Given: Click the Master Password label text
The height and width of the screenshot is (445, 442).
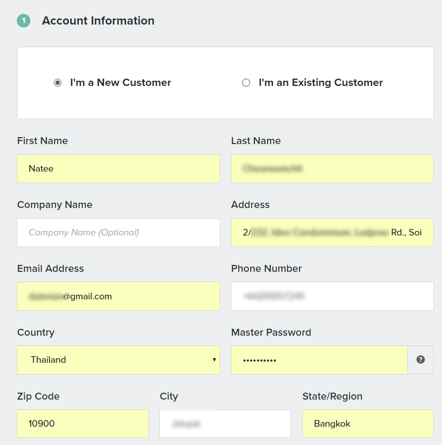Looking at the screenshot, I should pos(271,332).
